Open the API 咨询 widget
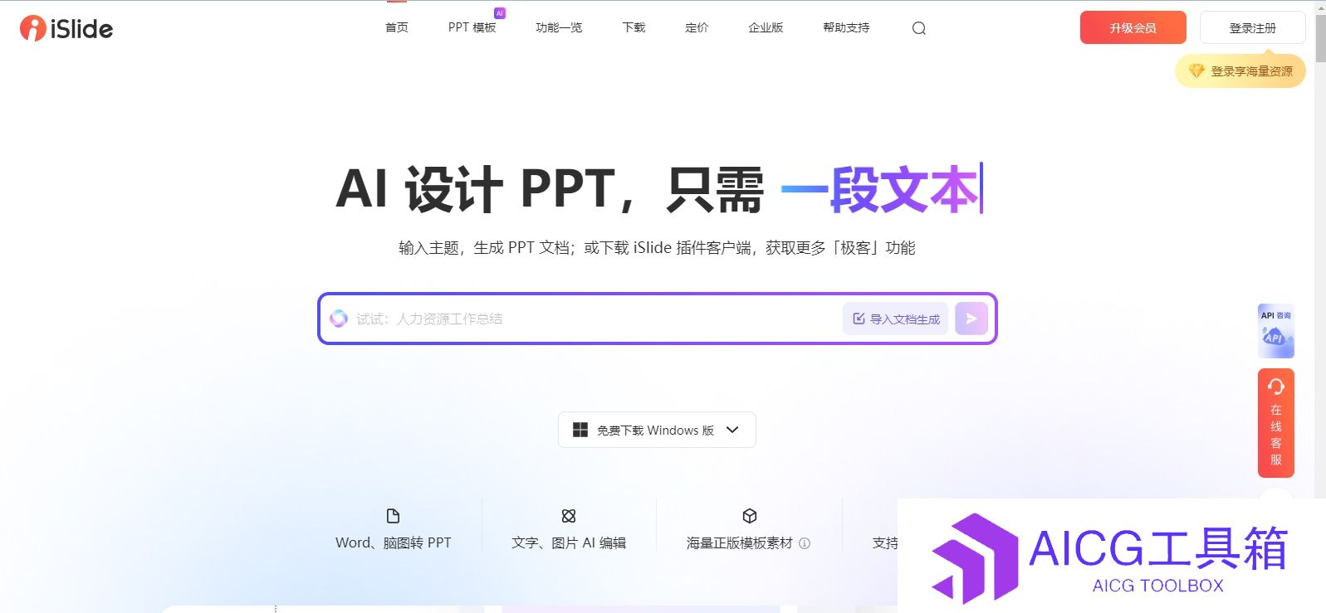The width and height of the screenshot is (1326, 613). point(1276,331)
